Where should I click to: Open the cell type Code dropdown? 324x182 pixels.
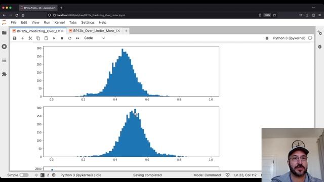(x=95, y=38)
